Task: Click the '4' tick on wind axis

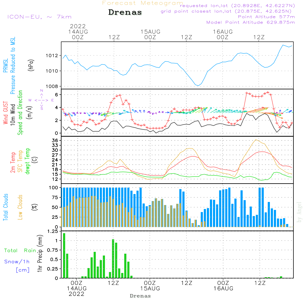Action: (x=57, y=107)
